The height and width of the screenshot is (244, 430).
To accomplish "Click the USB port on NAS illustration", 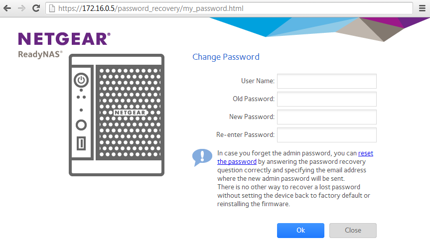I will pos(81,144).
